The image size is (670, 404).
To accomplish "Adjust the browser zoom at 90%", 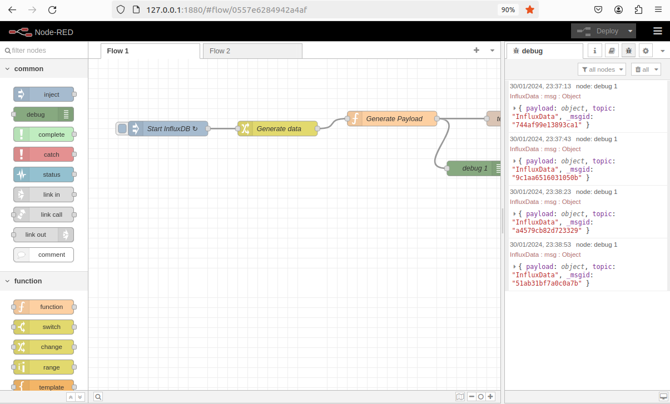I will pos(508,9).
